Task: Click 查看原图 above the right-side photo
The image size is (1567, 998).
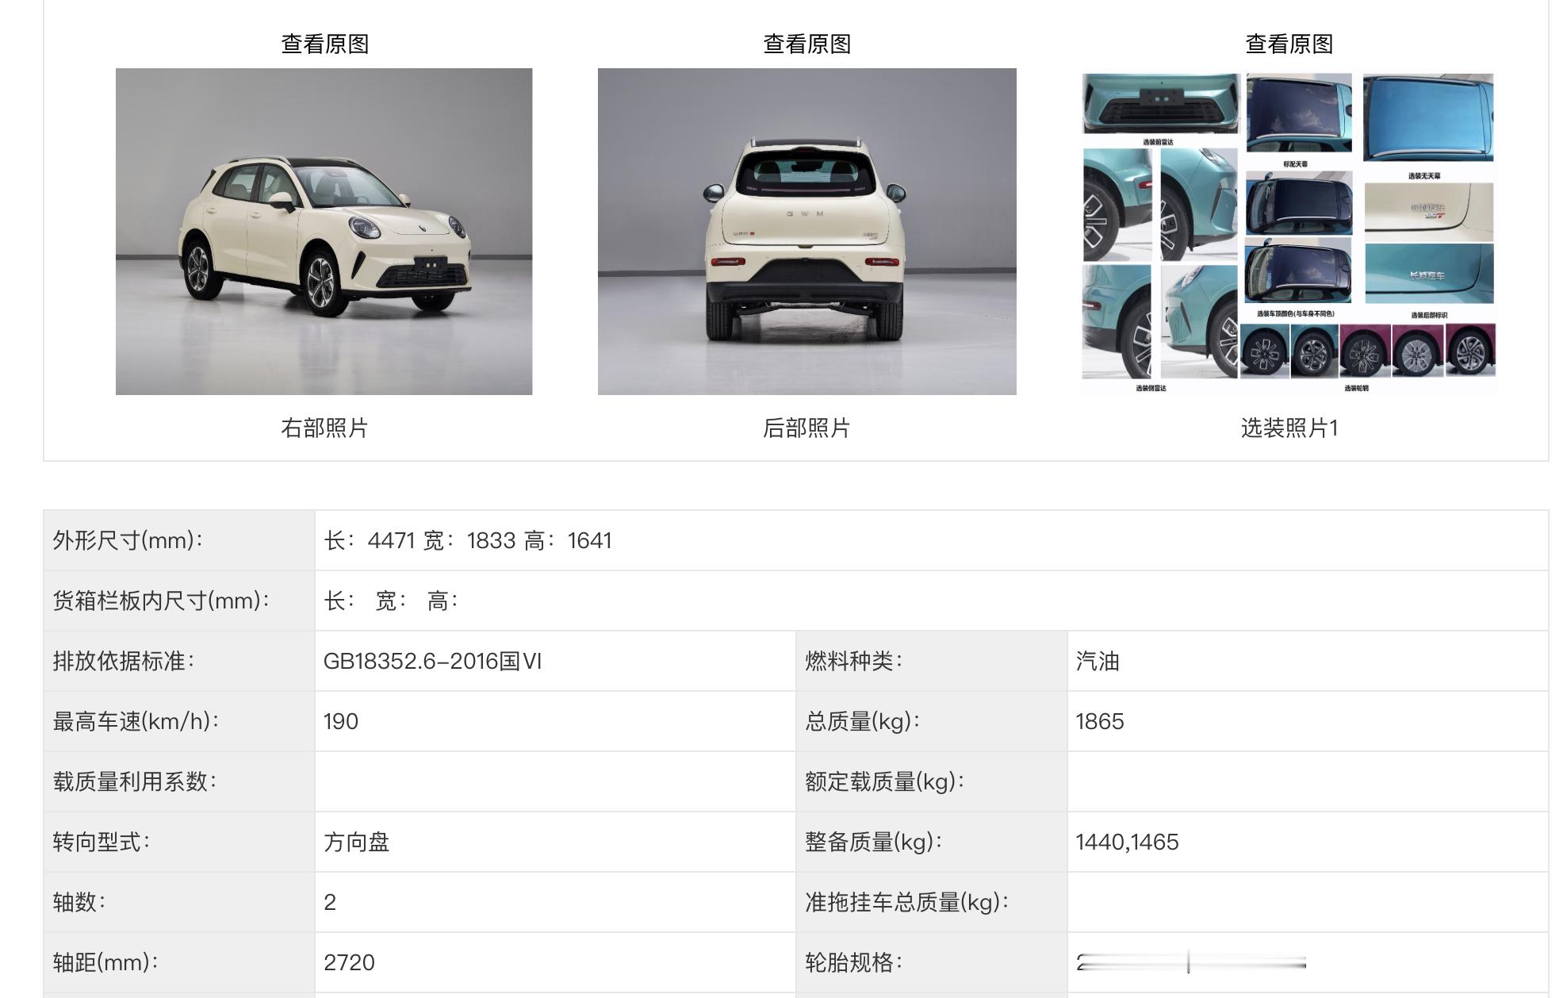Action: click(324, 44)
